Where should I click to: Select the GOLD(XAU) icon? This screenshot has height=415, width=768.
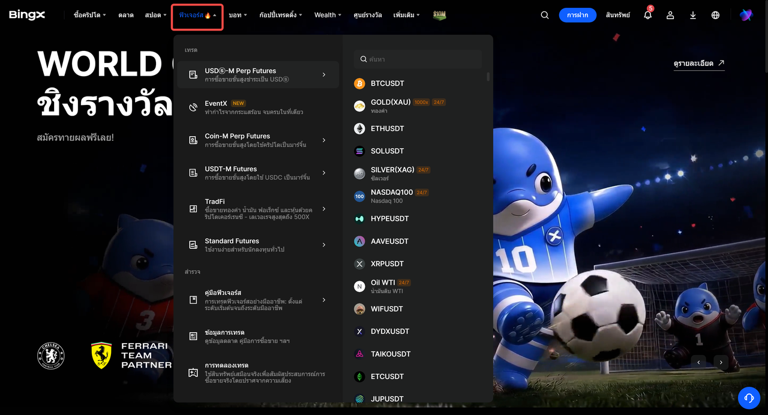(359, 106)
